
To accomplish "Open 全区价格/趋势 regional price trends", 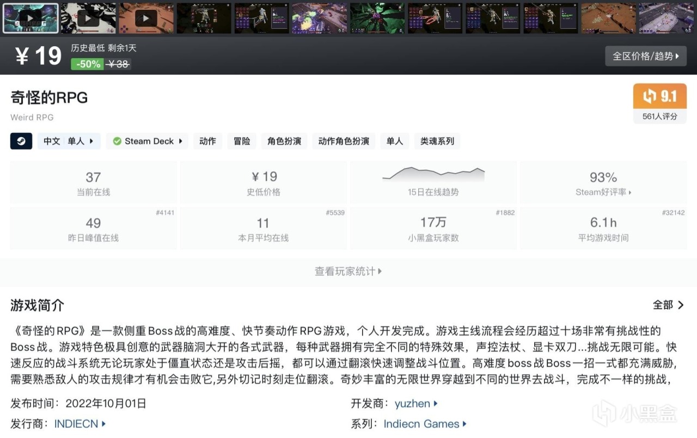I will [646, 56].
